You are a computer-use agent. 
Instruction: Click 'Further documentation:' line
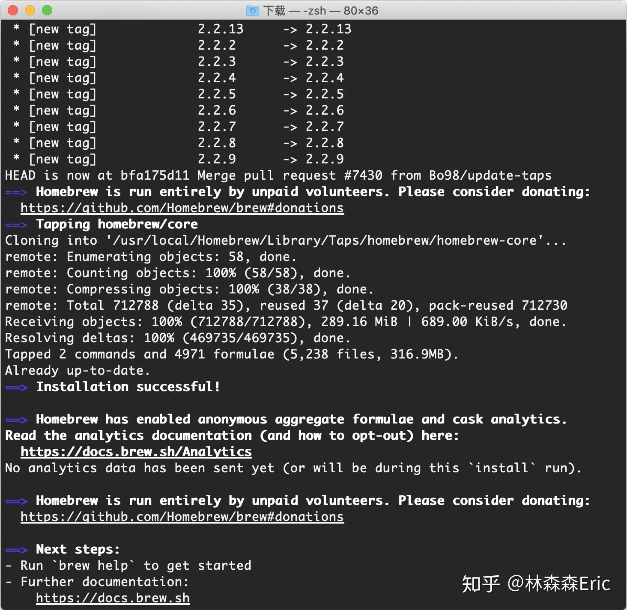(x=97, y=582)
